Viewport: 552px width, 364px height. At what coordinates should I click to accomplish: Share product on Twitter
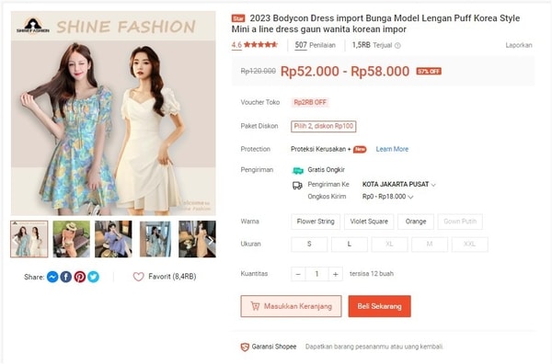click(93, 277)
